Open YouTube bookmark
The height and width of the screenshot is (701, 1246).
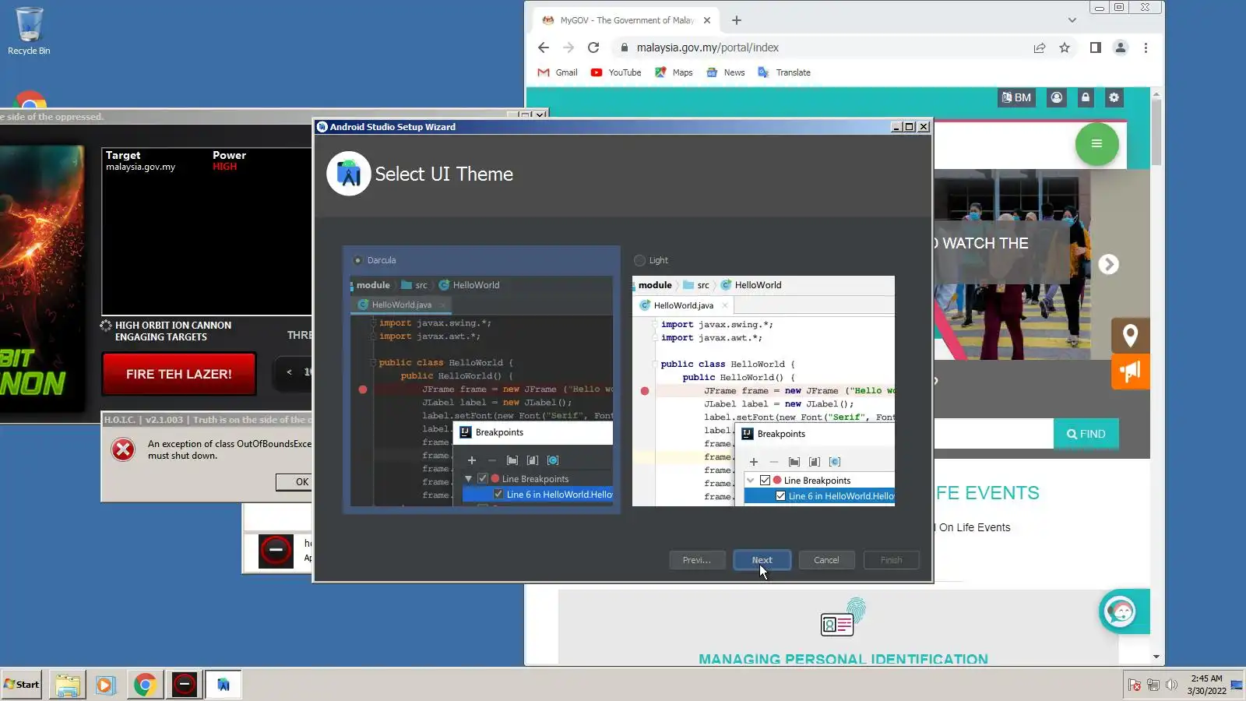point(616,72)
